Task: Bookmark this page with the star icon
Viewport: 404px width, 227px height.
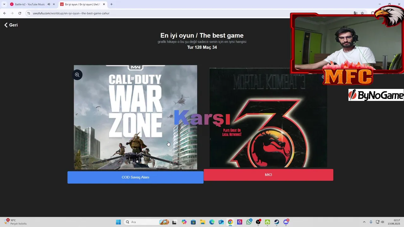Action: coord(362,13)
